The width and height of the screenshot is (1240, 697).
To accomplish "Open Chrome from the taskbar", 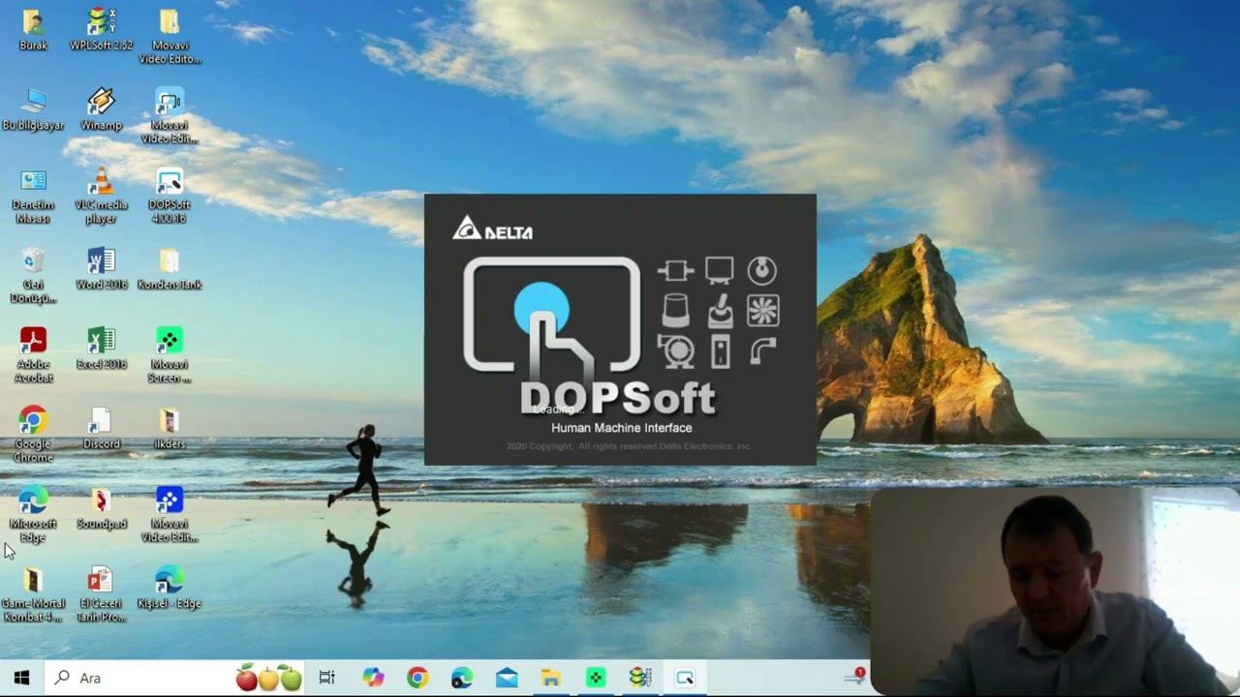I will [x=418, y=678].
